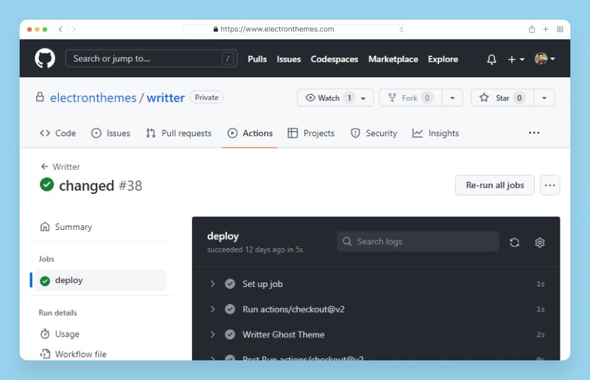
Task: Open Marketplace in the top navigation
Action: click(x=393, y=59)
